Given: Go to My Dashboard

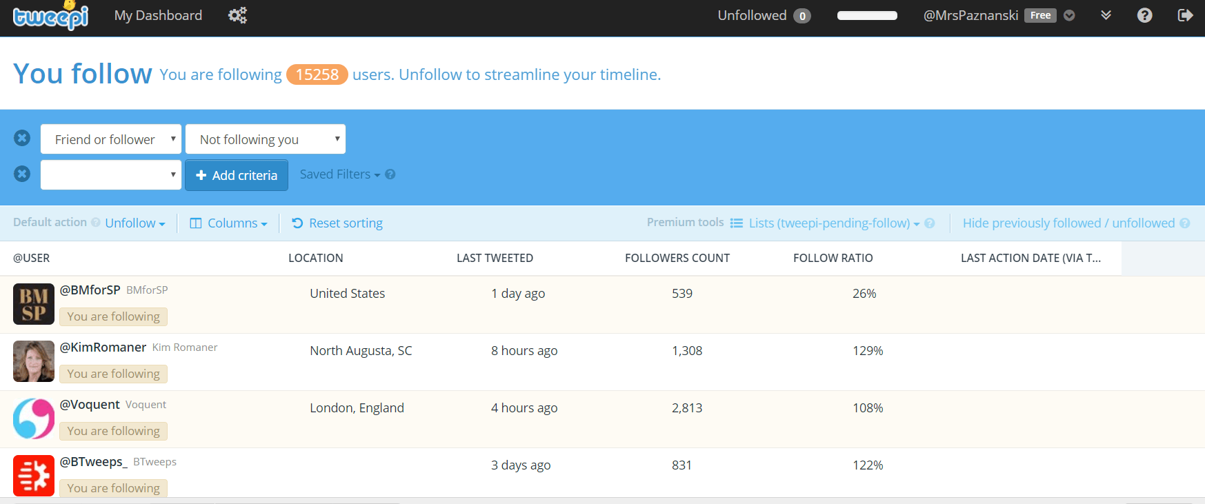Looking at the screenshot, I should click(x=158, y=15).
